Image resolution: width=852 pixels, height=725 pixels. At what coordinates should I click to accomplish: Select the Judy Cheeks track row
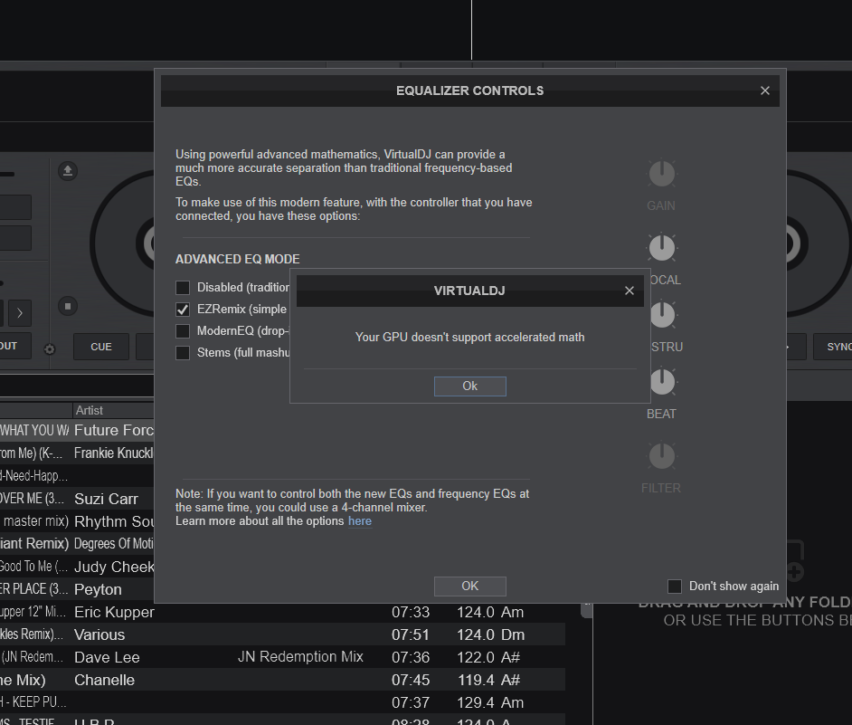77,567
